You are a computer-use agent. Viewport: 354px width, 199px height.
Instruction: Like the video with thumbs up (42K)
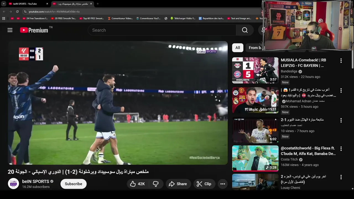click(x=138, y=184)
